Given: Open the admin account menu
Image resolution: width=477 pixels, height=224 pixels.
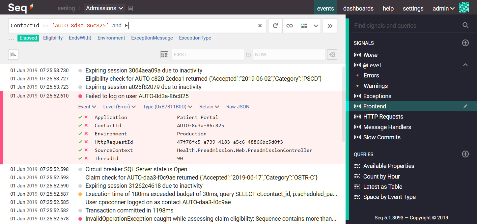Looking at the screenshot, I should [443, 8].
